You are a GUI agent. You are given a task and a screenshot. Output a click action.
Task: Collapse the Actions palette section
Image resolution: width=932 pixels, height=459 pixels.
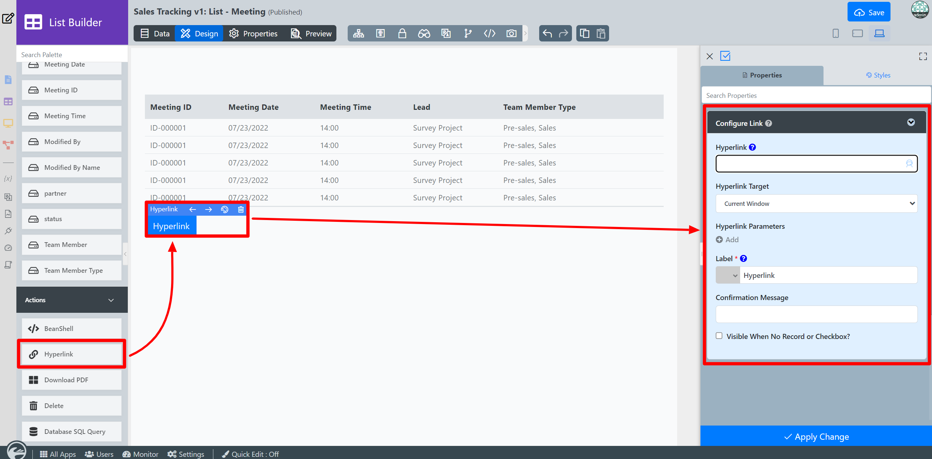tap(111, 300)
